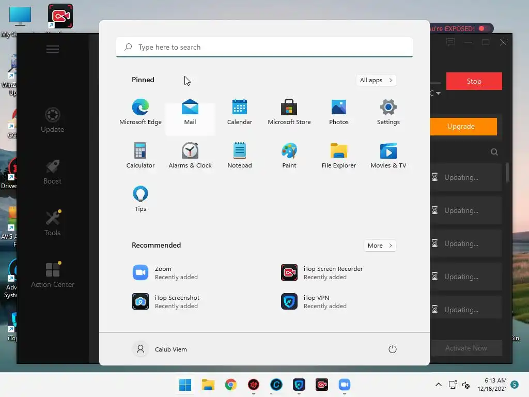Image resolution: width=529 pixels, height=397 pixels.
Task: Switch to Update tab in Driver Booster
Action: click(x=53, y=120)
